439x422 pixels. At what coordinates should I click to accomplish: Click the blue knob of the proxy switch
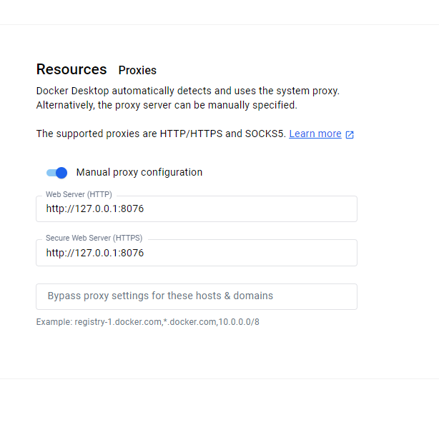coord(61,173)
